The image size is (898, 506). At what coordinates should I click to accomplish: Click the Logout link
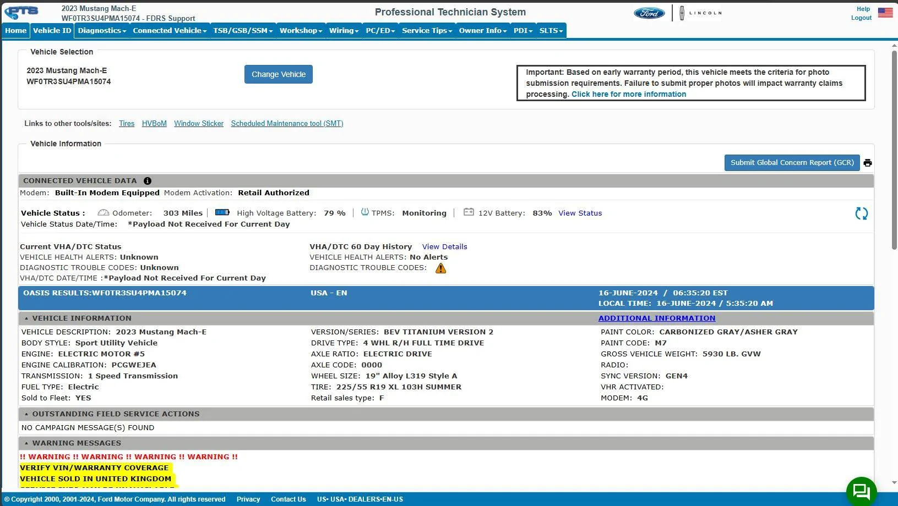[x=861, y=18]
